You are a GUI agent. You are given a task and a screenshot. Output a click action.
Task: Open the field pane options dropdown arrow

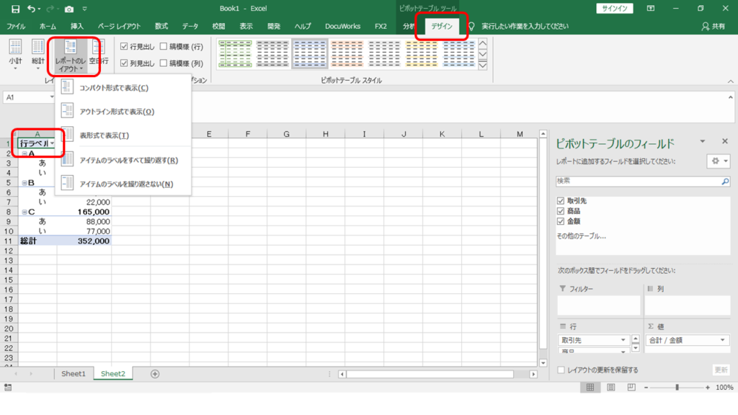coord(702,141)
